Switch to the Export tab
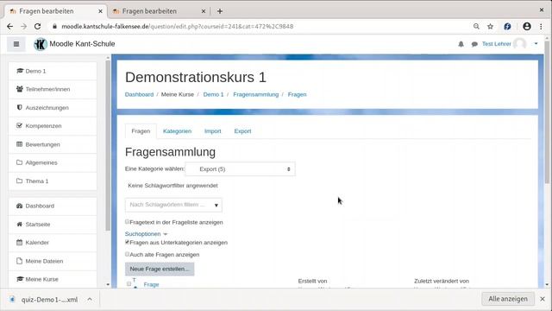 tap(242, 131)
